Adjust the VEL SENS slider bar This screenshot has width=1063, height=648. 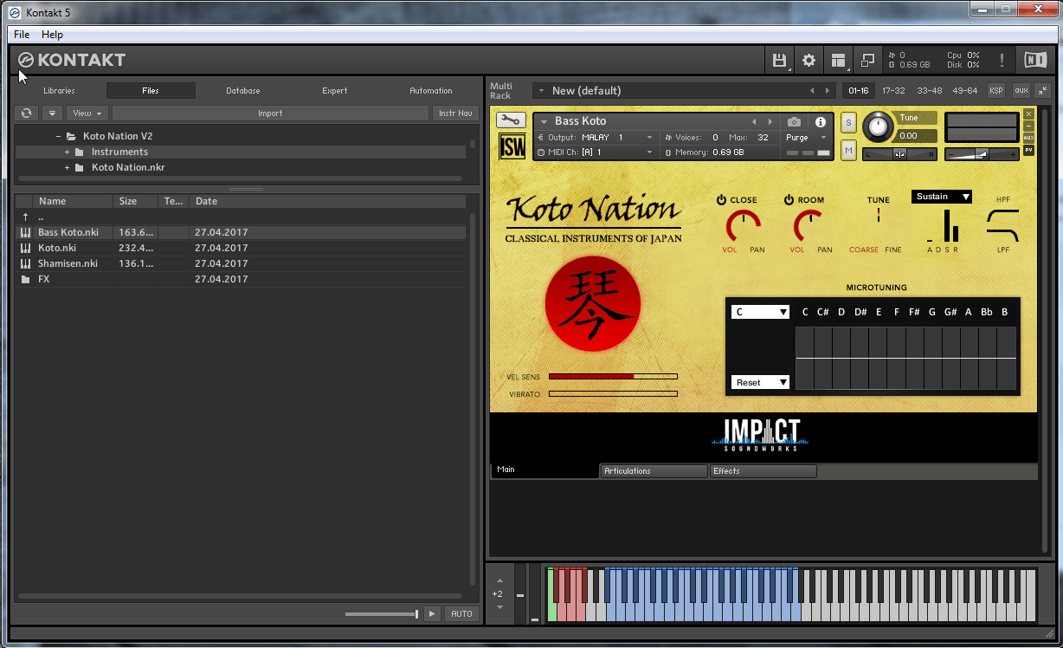click(x=613, y=377)
